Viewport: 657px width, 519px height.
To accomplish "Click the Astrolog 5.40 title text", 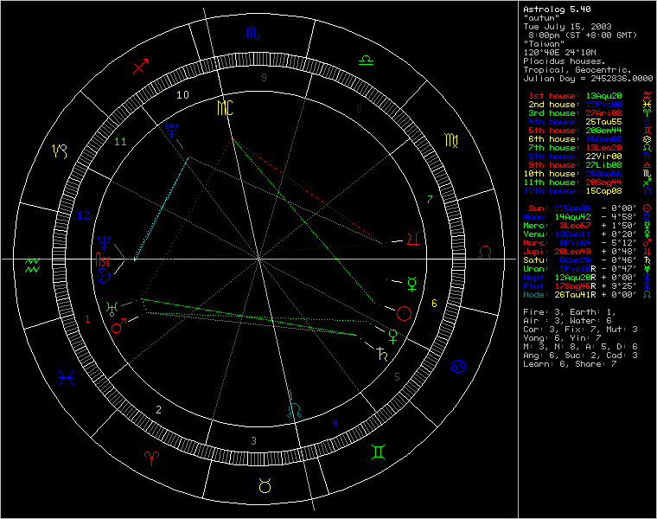I will click(557, 10).
